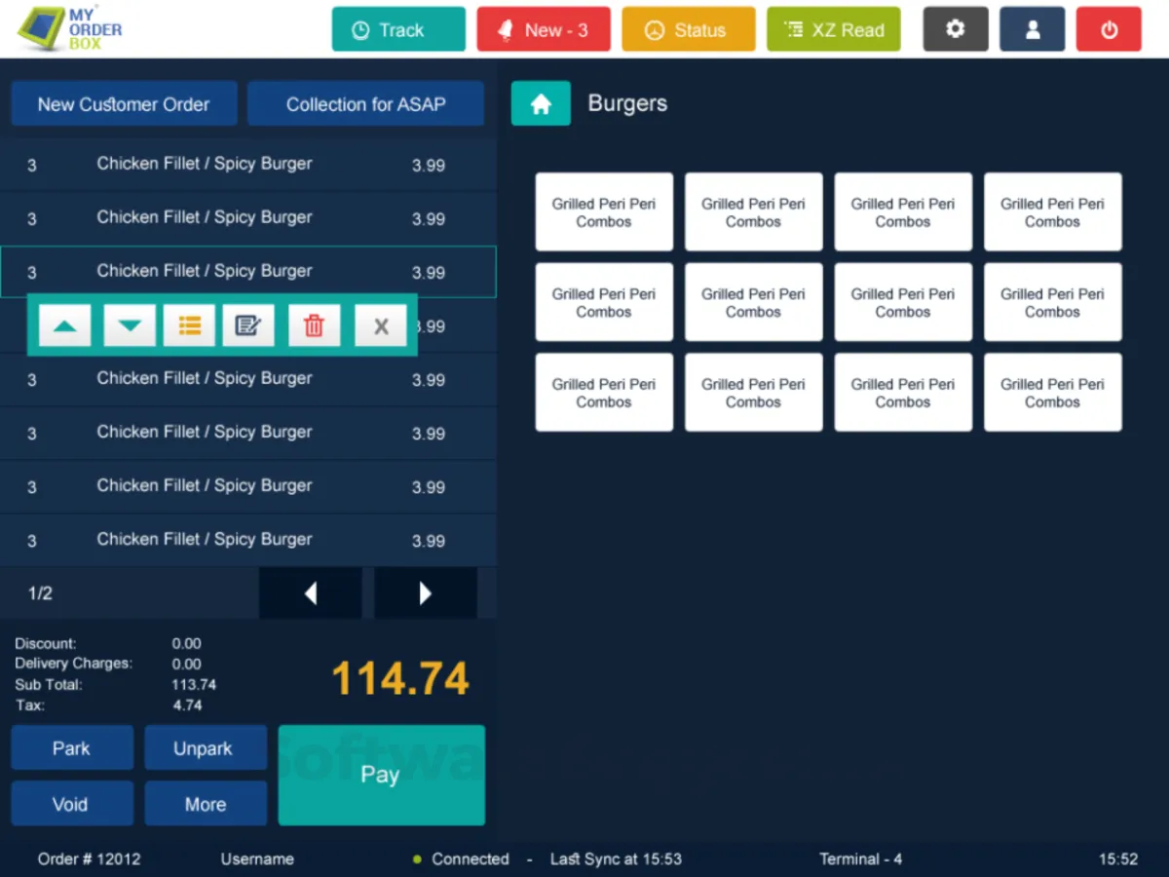
Task: Open the More options button
Action: tap(205, 804)
